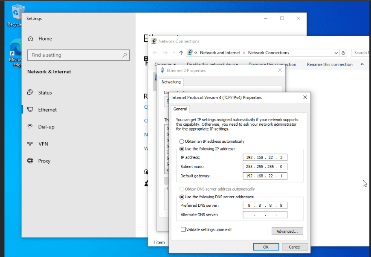Show more toolbar commands via chevron
The image size is (371, 257).
(x=362, y=64)
